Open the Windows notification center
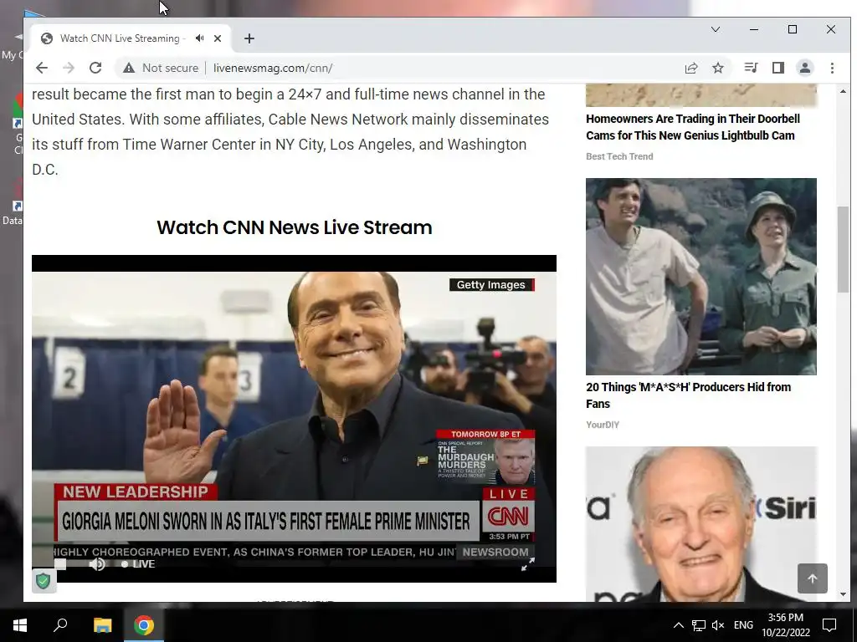857x642 pixels. tap(829, 625)
